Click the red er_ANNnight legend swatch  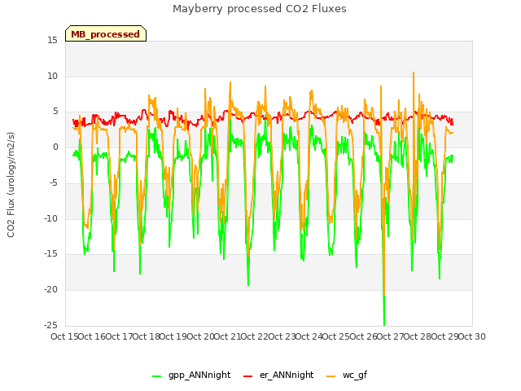tap(247, 376)
